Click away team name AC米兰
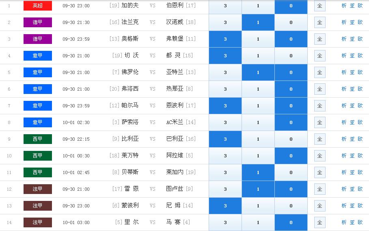Screen dimensions: 369x231 tap(175, 122)
